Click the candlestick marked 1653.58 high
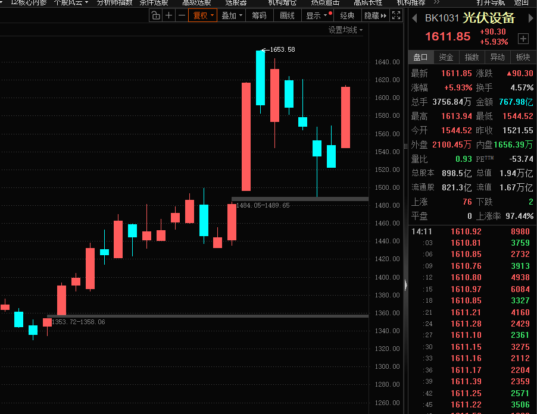 click(260, 78)
